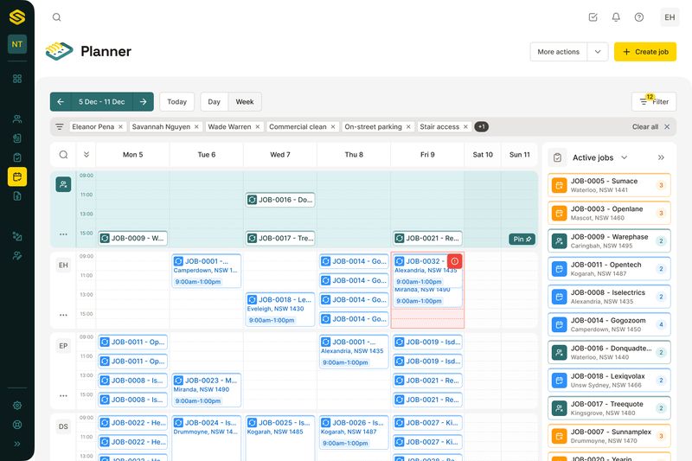692x461 pixels.
Task: Switch to Day view
Action: tap(214, 101)
